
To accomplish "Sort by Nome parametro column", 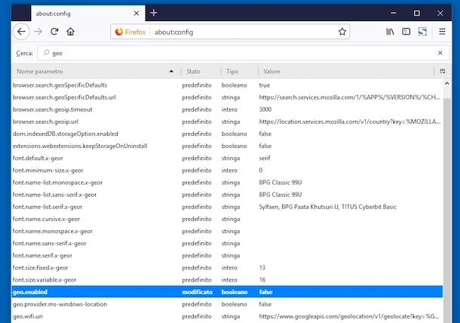I will pyautogui.click(x=96, y=72).
